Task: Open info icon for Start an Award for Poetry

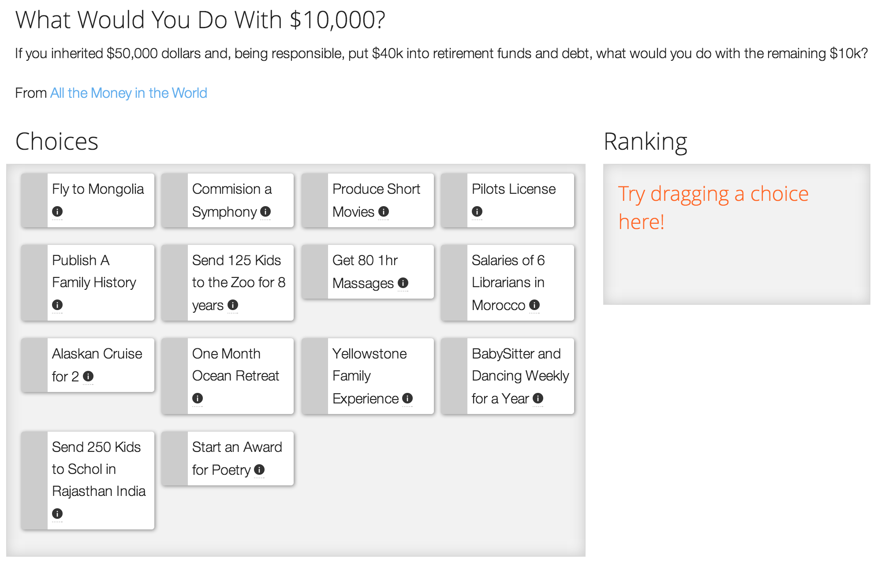Action: (259, 470)
